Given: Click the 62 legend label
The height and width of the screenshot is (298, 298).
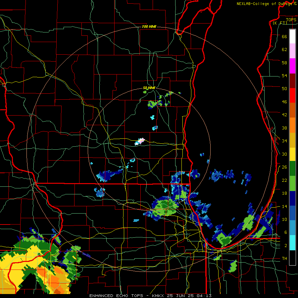Looking at the screenshot, I should pyautogui.click(x=284, y=50).
